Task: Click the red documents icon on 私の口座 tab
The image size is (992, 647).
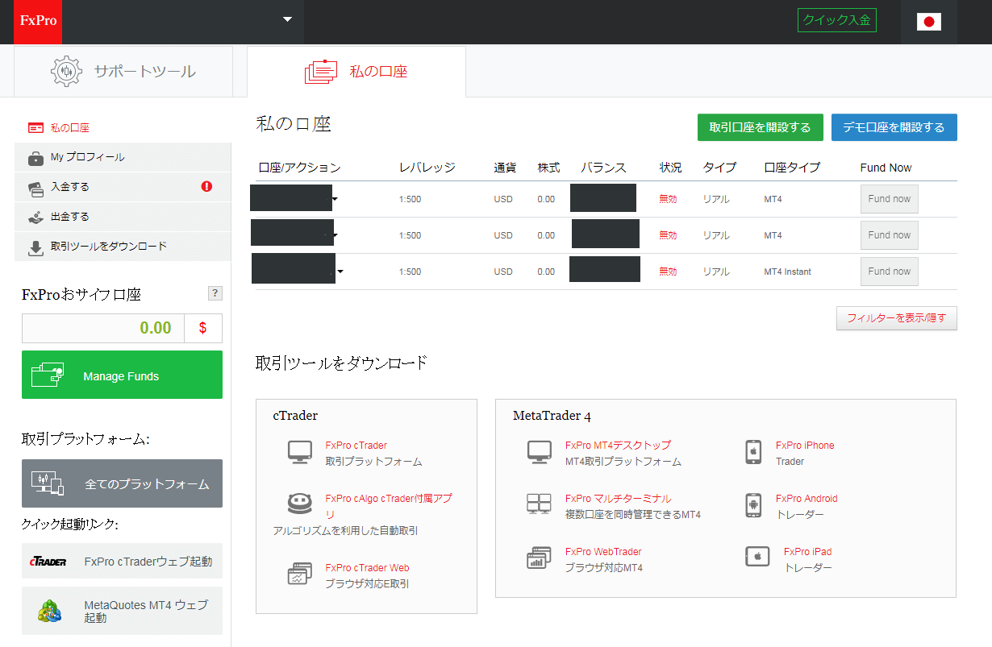Action: tap(320, 72)
